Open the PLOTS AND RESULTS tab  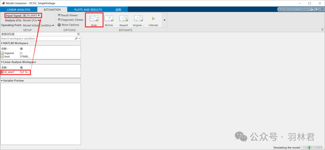88,10
